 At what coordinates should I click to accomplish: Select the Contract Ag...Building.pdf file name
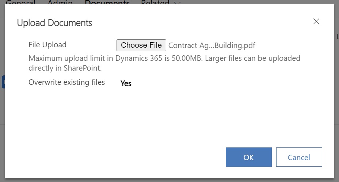(x=212, y=45)
